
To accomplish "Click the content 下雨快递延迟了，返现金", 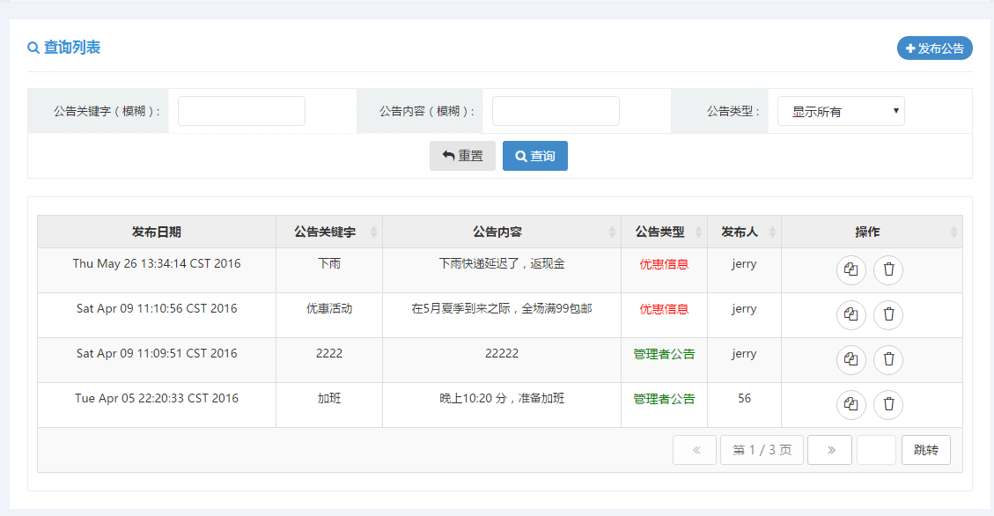I will click(x=502, y=263).
